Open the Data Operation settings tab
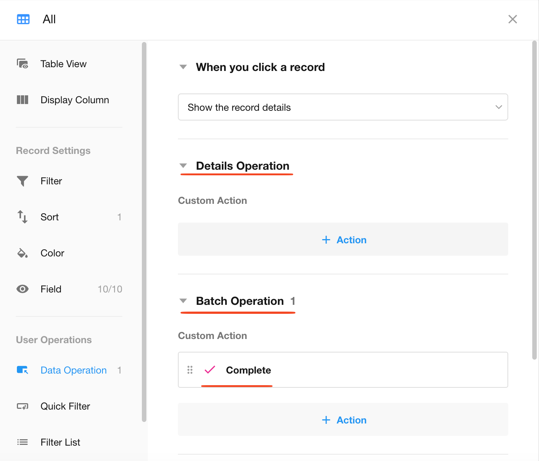539x461 pixels. [x=74, y=370]
